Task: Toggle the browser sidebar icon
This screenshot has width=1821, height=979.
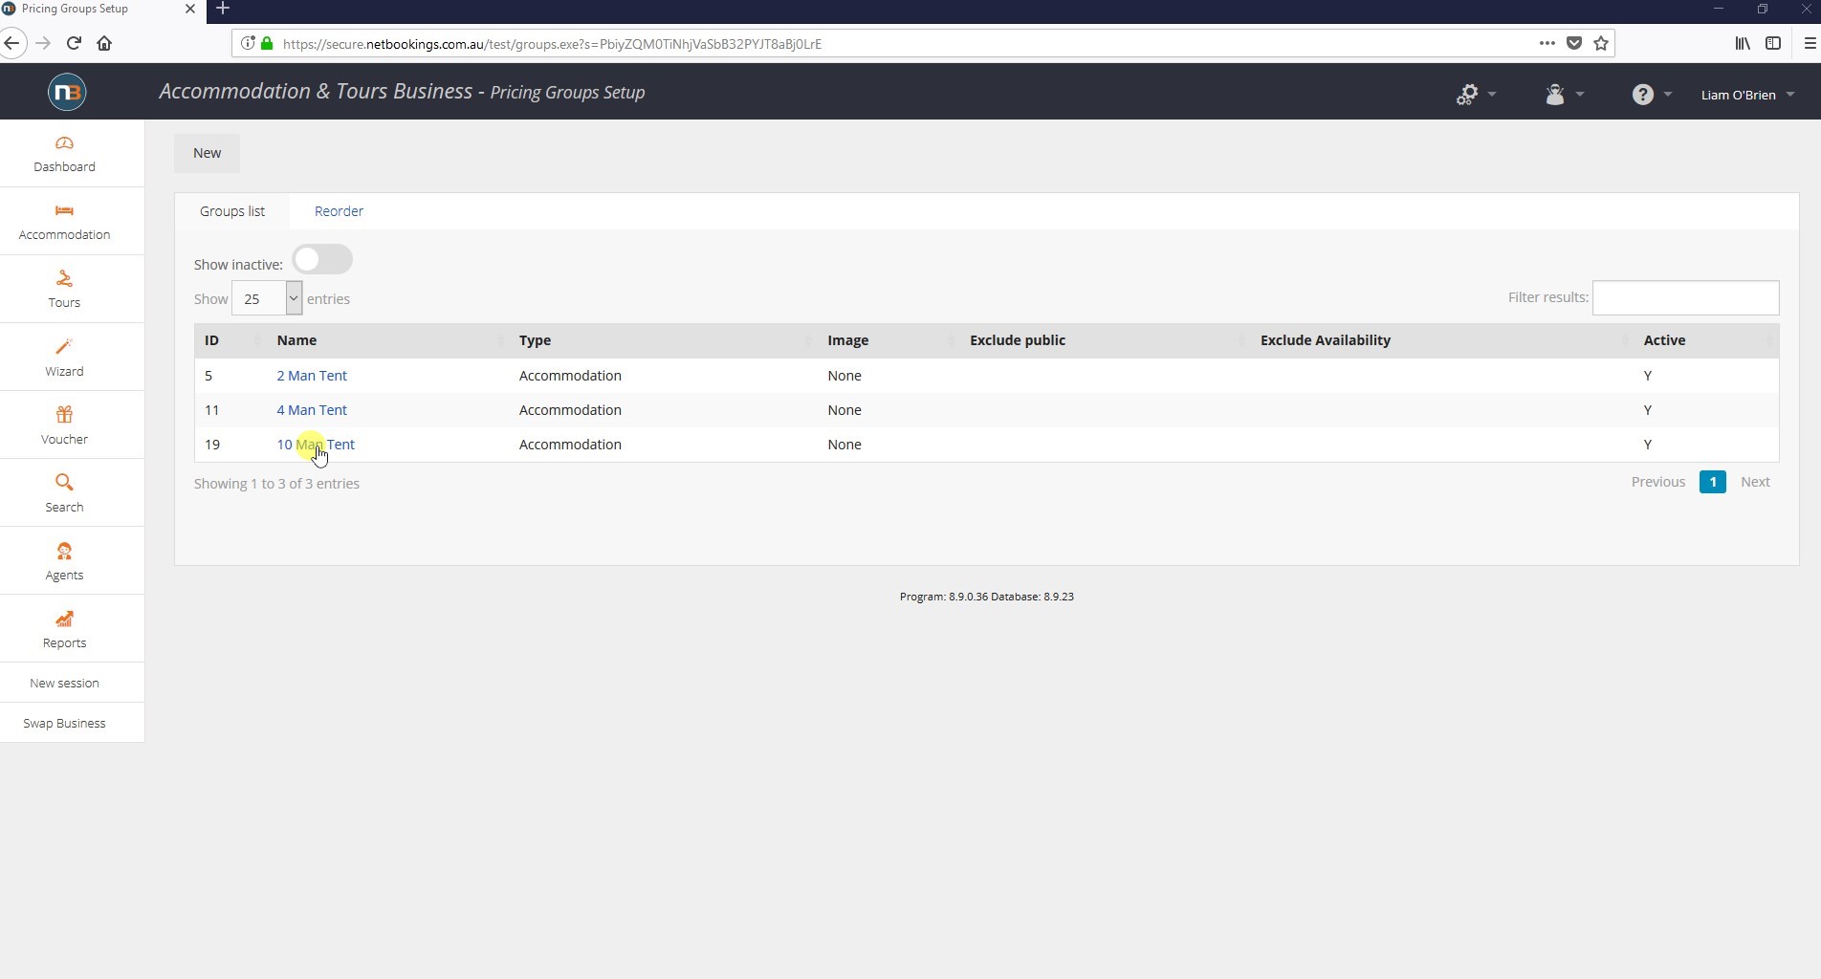Action: (1773, 43)
